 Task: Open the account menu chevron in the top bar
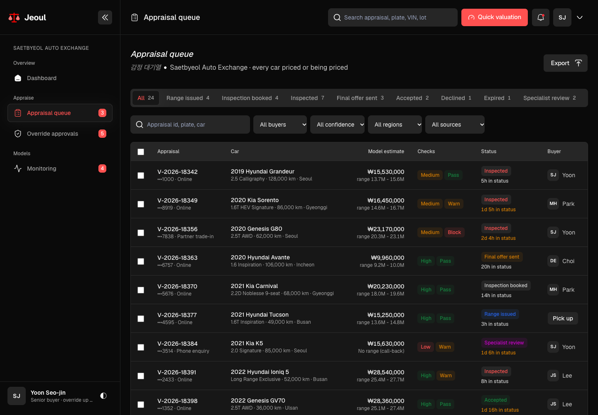(580, 17)
